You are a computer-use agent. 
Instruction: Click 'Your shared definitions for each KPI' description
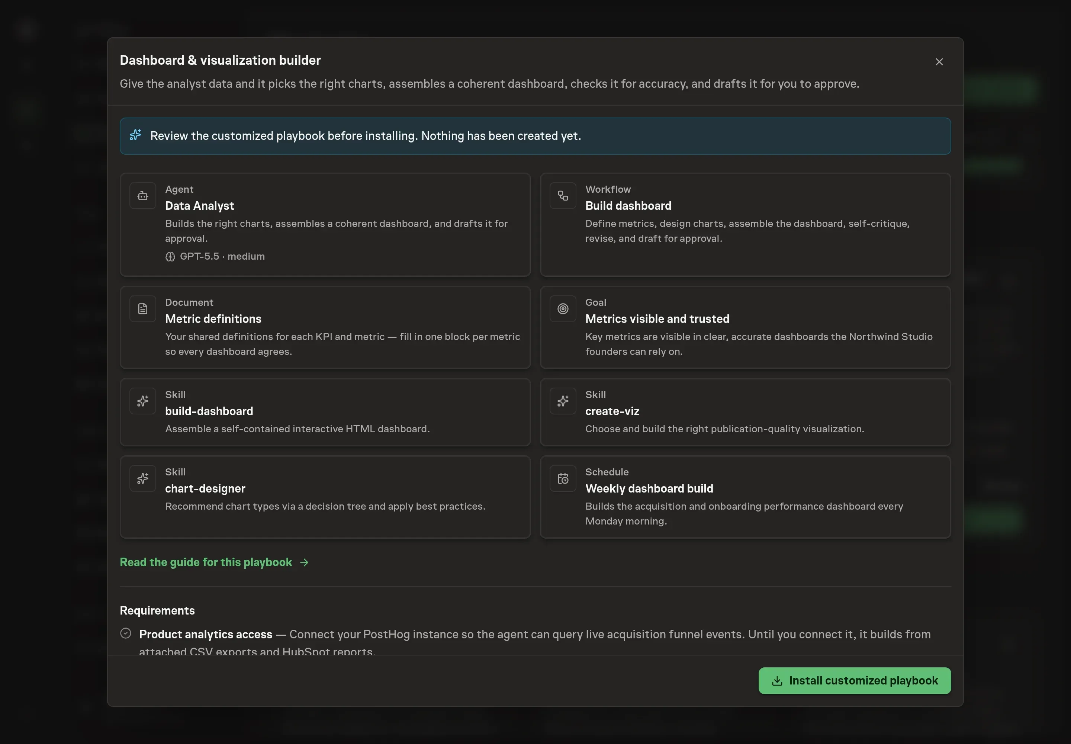point(342,344)
